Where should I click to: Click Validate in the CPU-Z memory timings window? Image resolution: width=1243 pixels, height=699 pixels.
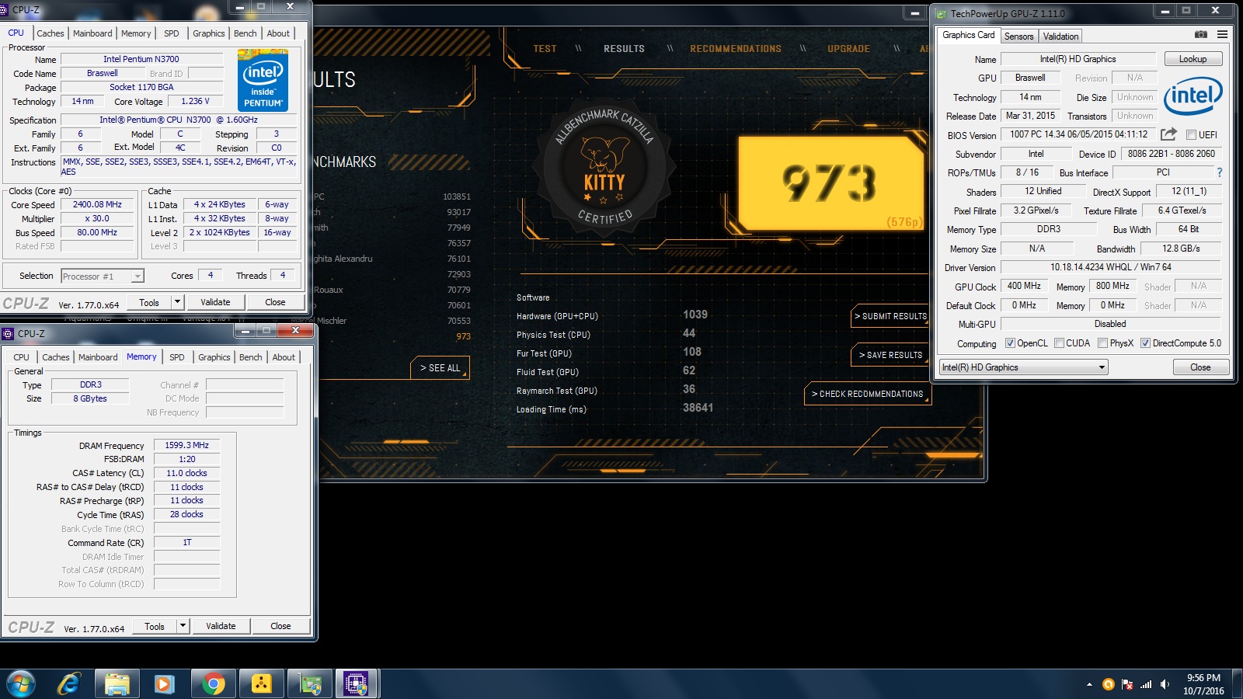[x=221, y=626]
